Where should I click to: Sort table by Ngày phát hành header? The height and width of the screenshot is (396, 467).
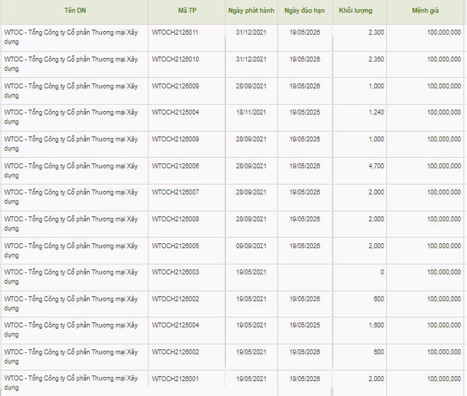coord(251,11)
